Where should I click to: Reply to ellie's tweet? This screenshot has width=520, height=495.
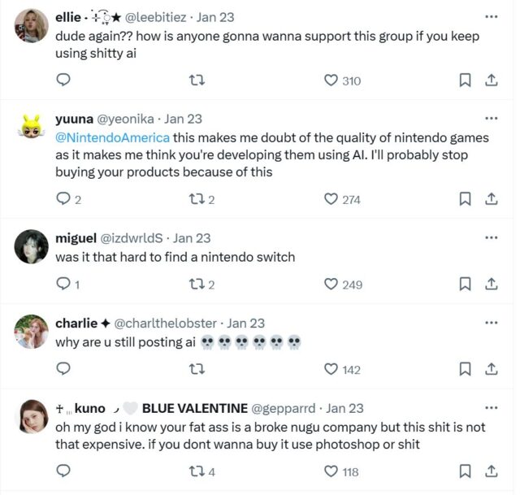[63, 80]
